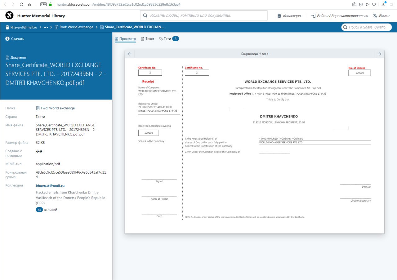The width and height of the screenshot is (397, 280).
Task: Go to previous page with left arrow
Action: point(130,54)
